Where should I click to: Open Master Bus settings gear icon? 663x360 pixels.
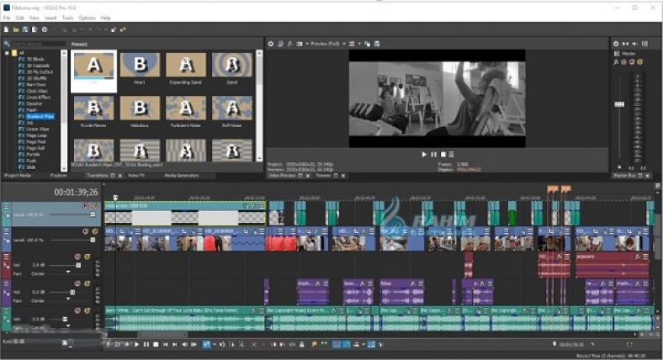coord(616,43)
